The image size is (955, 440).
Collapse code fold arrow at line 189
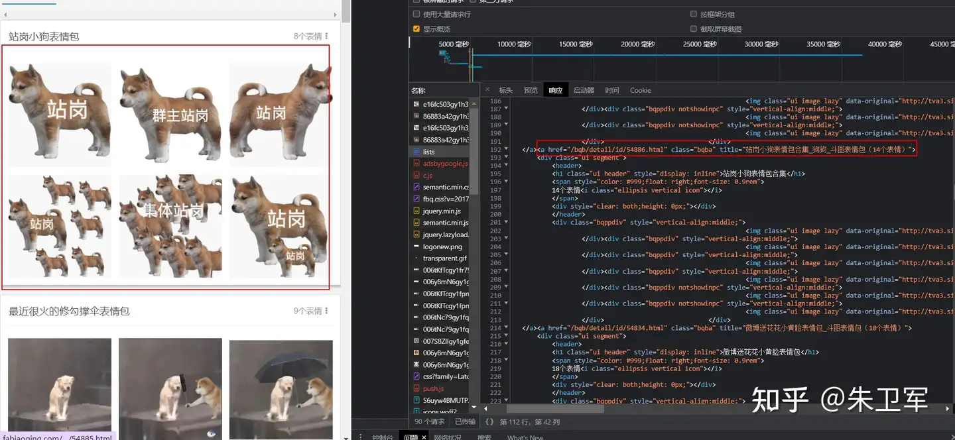tap(506, 125)
